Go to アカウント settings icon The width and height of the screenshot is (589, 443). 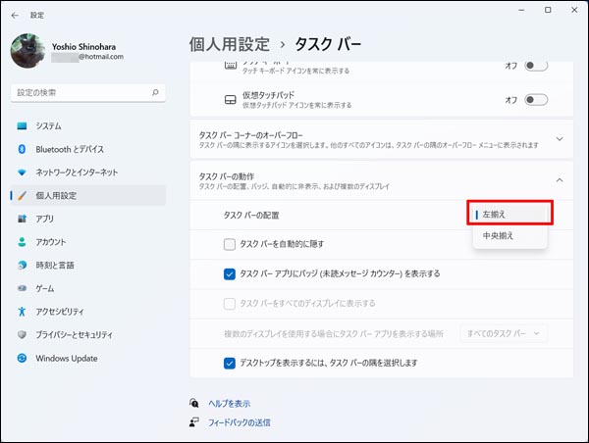click(22, 242)
